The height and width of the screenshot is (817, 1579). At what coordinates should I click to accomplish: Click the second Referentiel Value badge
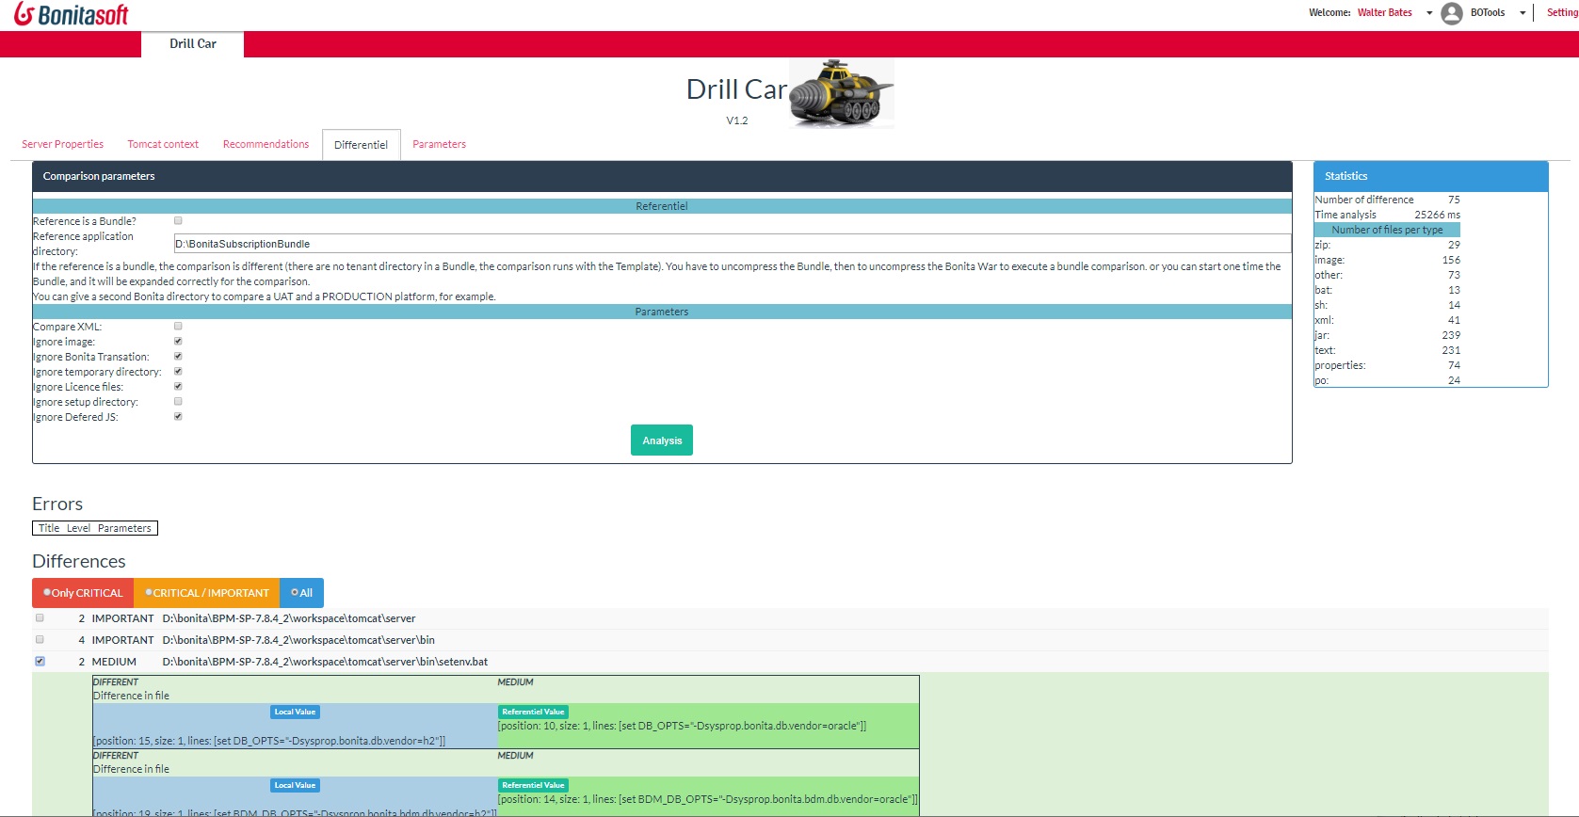(x=533, y=785)
